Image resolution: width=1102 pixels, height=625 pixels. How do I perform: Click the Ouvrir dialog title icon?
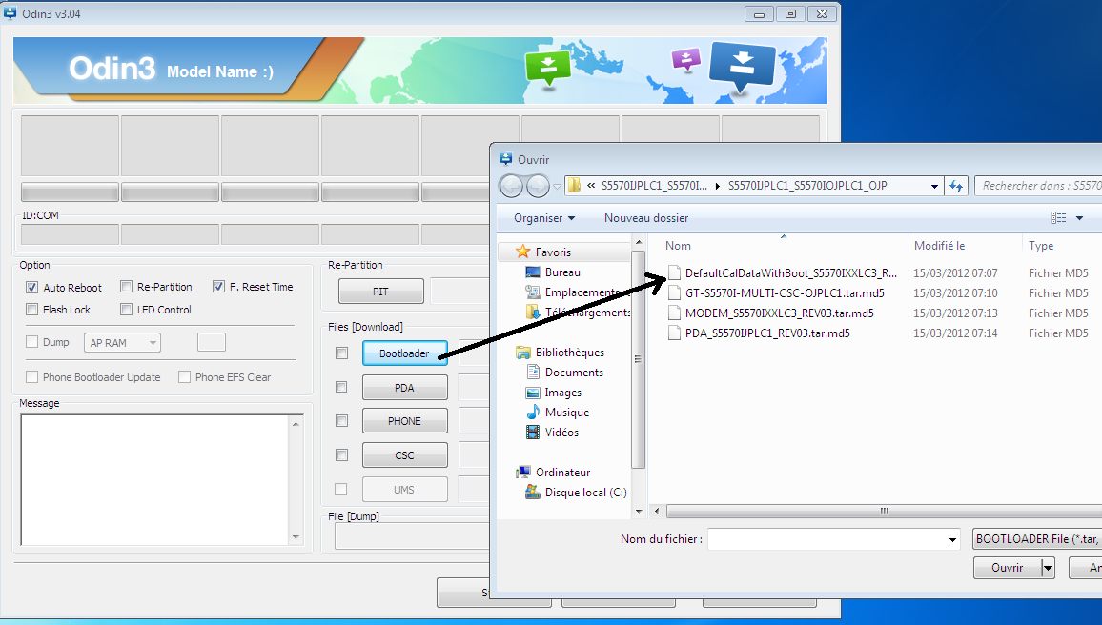[505, 159]
